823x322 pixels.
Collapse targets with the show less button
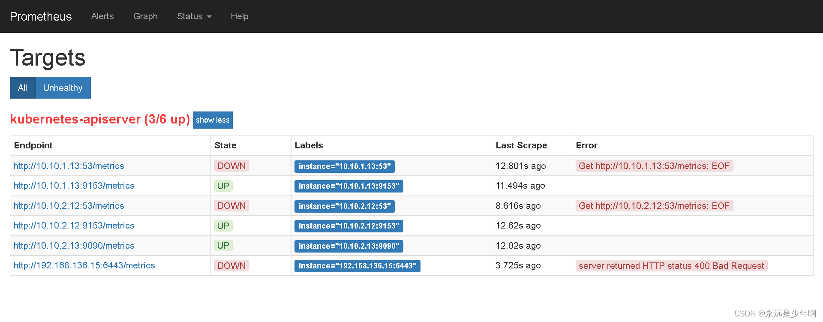click(213, 120)
